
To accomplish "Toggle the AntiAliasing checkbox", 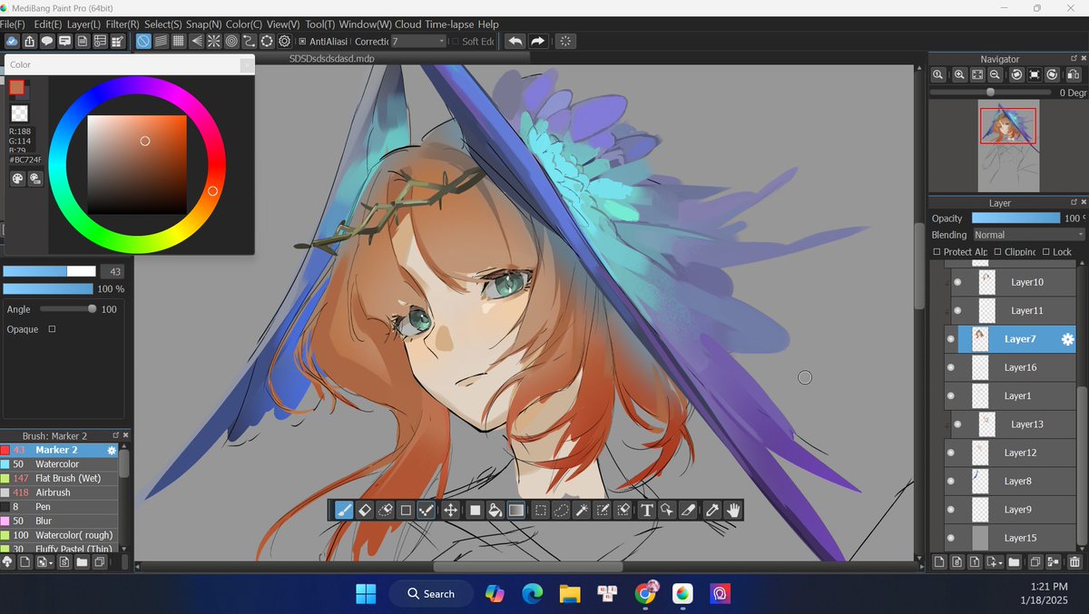I will [302, 41].
